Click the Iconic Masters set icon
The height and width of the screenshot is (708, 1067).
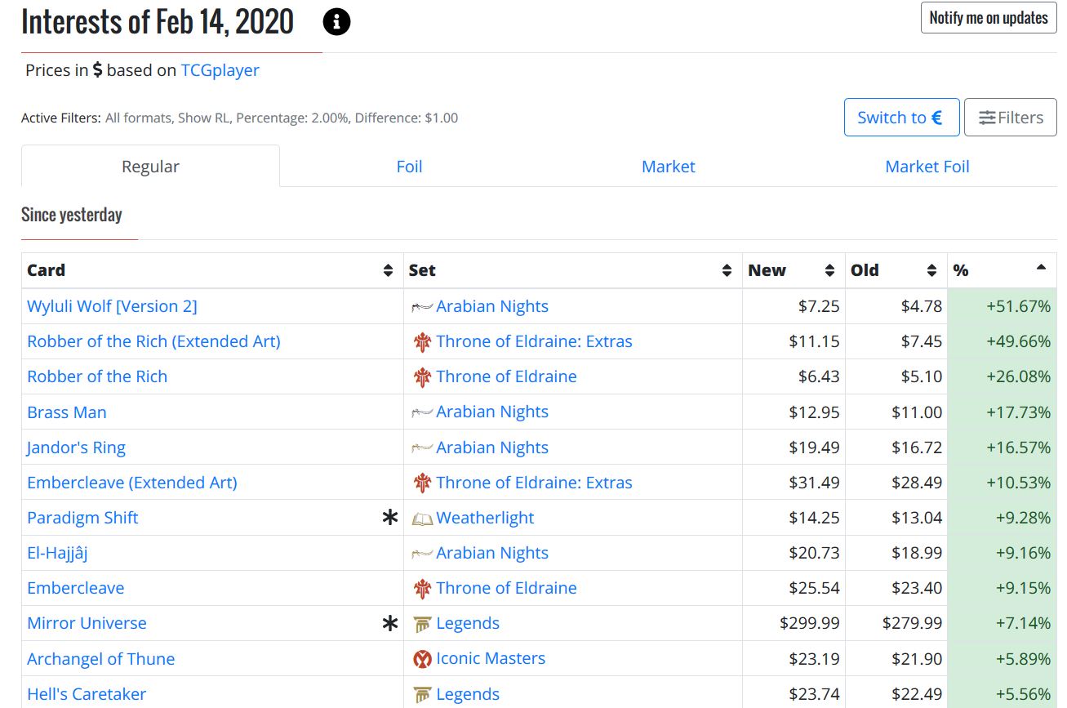click(x=421, y=659)
